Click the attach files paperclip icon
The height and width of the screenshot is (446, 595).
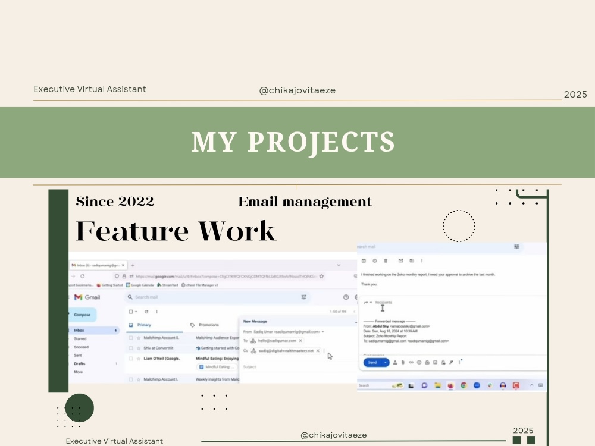tap(403, 363)
